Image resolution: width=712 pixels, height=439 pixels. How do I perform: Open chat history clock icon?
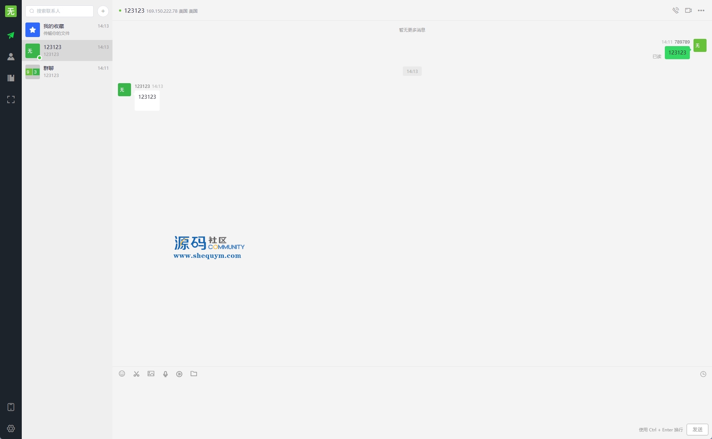(x=703, y=374)
